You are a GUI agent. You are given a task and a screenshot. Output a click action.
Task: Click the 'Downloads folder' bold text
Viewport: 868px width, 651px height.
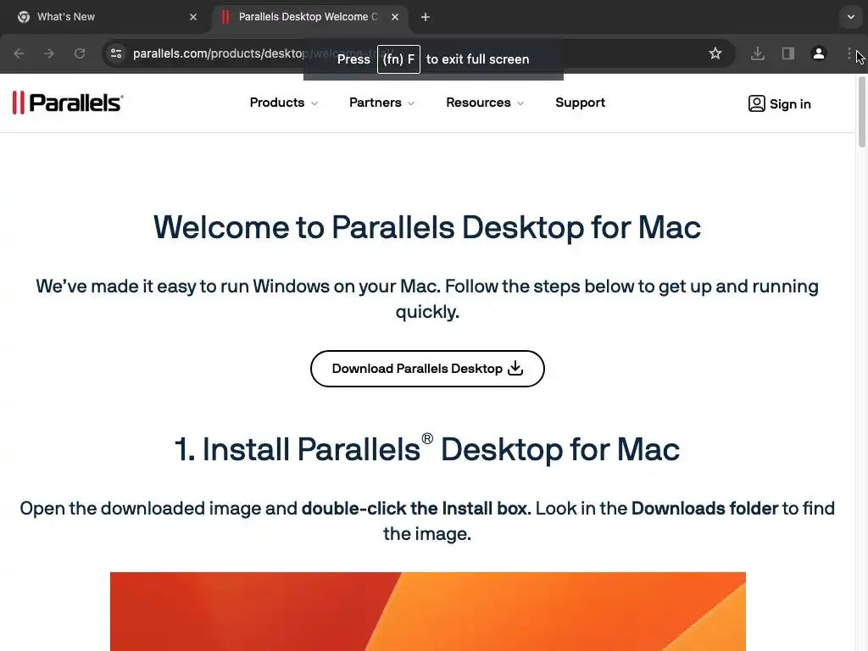click(704, 509)
